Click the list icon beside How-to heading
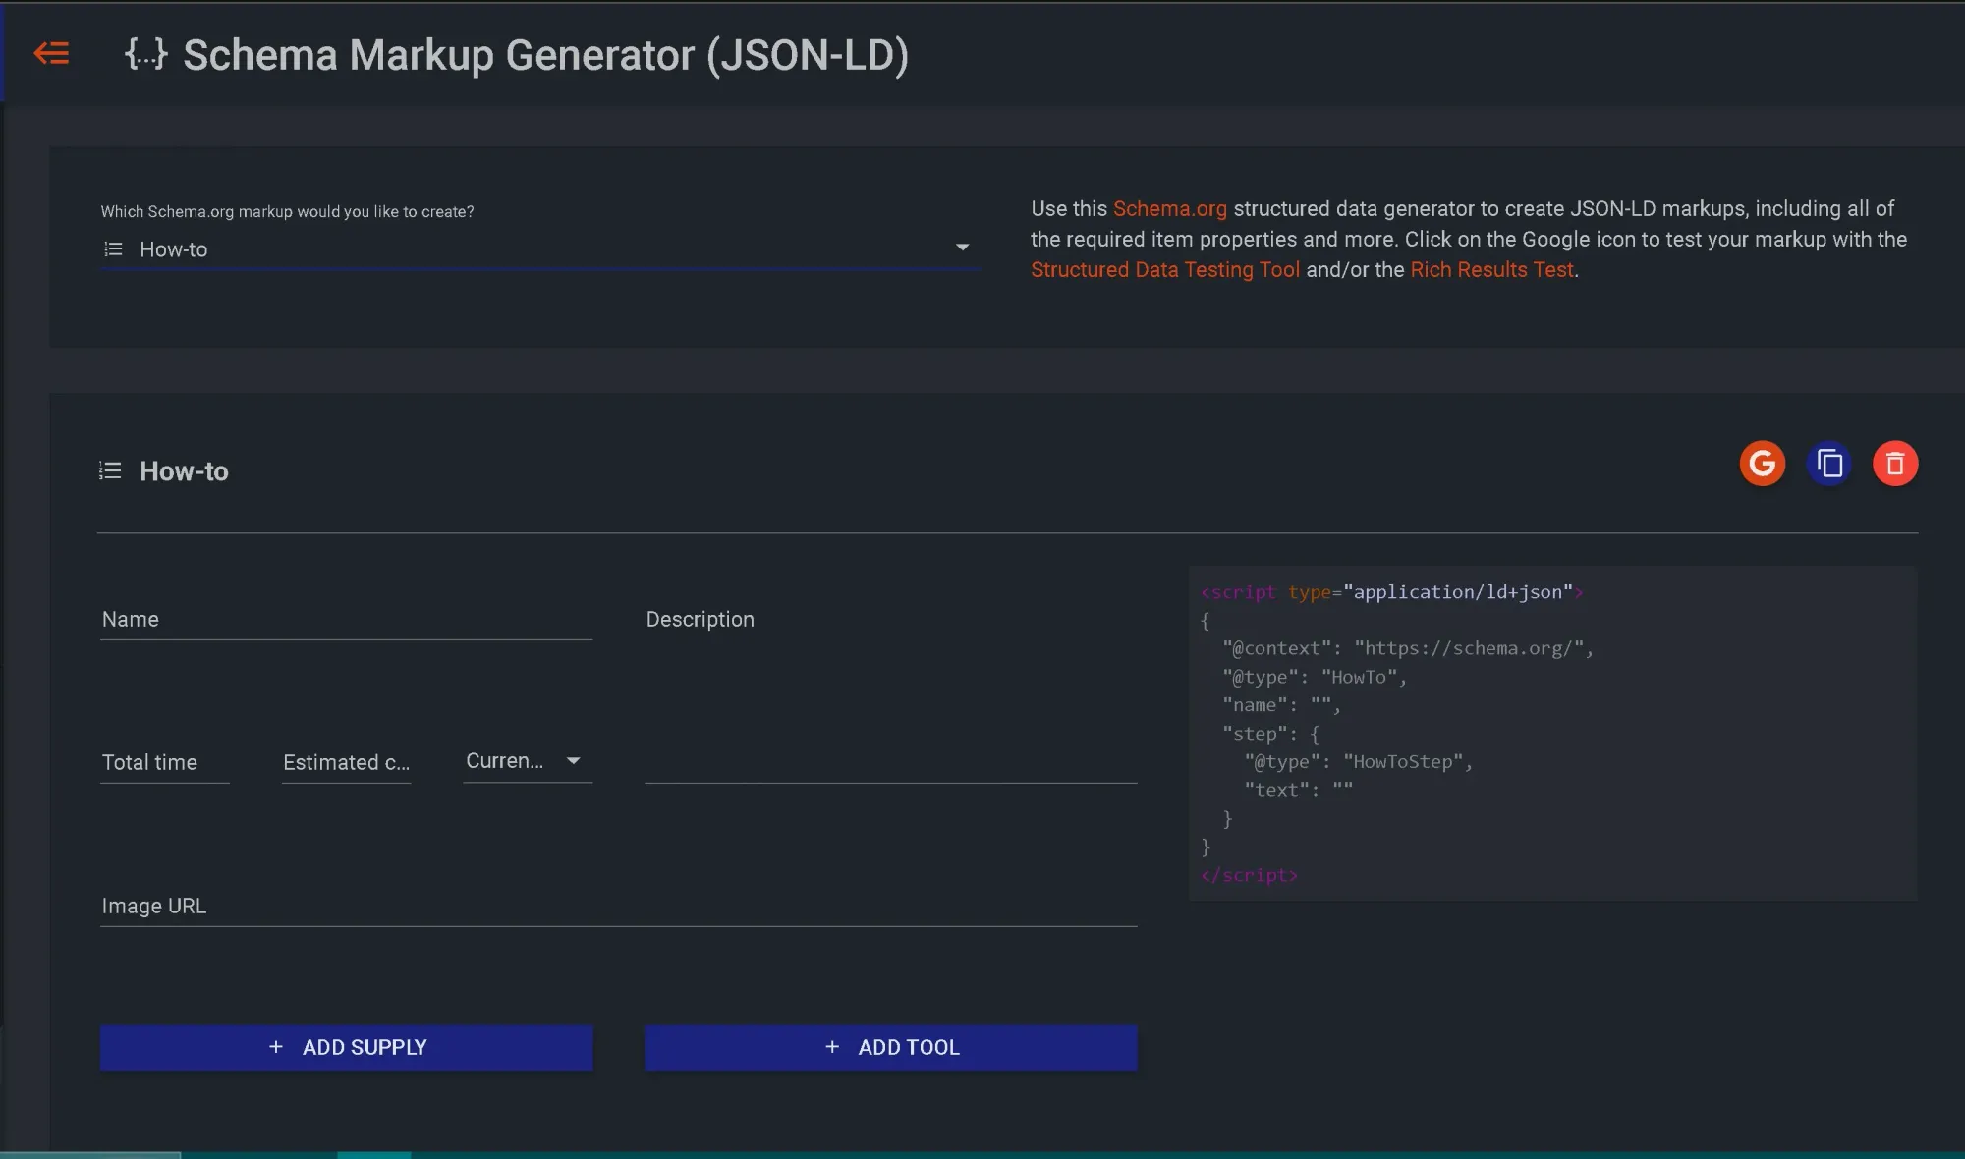The width and height of the screenshot is (1965, 1159). click(110, 470)
